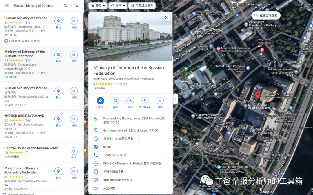Screen dimensions: 313x195
Task: Click Blagotvoritel'nyy Fond Voskreseniye marker
Action: (x=193, y=116)
